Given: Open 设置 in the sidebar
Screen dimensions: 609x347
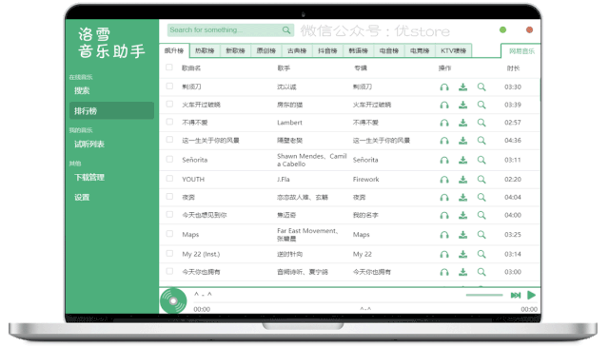Looking at the screenshot, I should pyautogui.click(x=82, y=197).
